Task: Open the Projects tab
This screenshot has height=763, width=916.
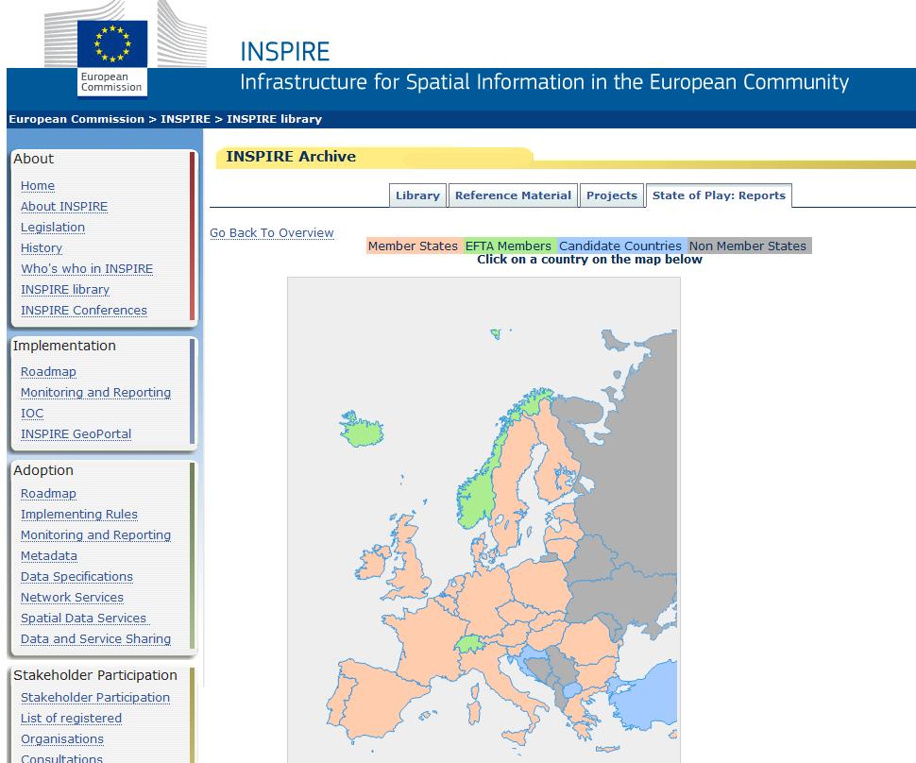Action: [612, 195]
